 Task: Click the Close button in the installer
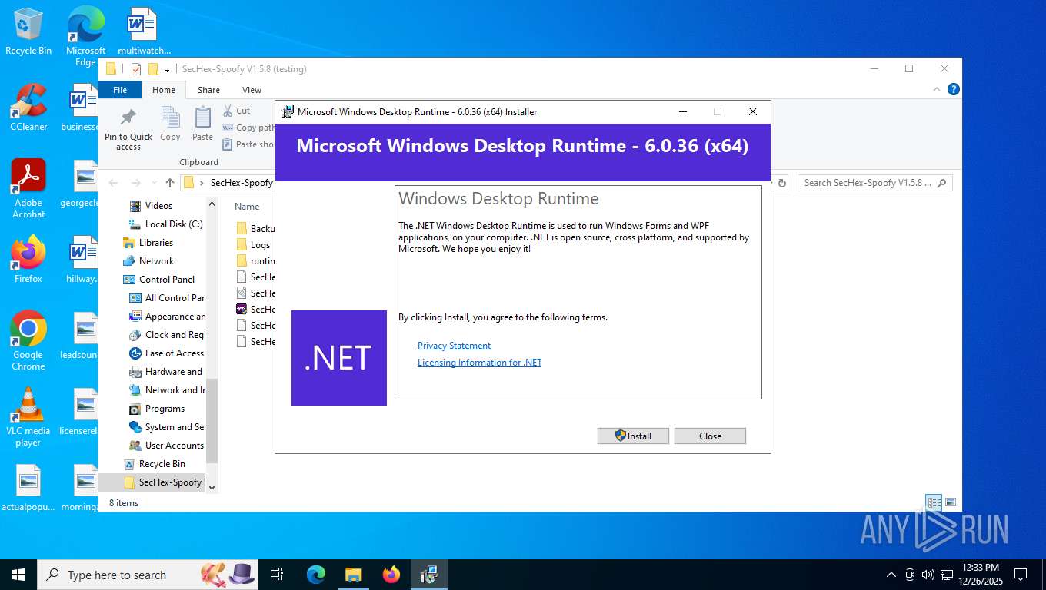click(x=710, y=436)
